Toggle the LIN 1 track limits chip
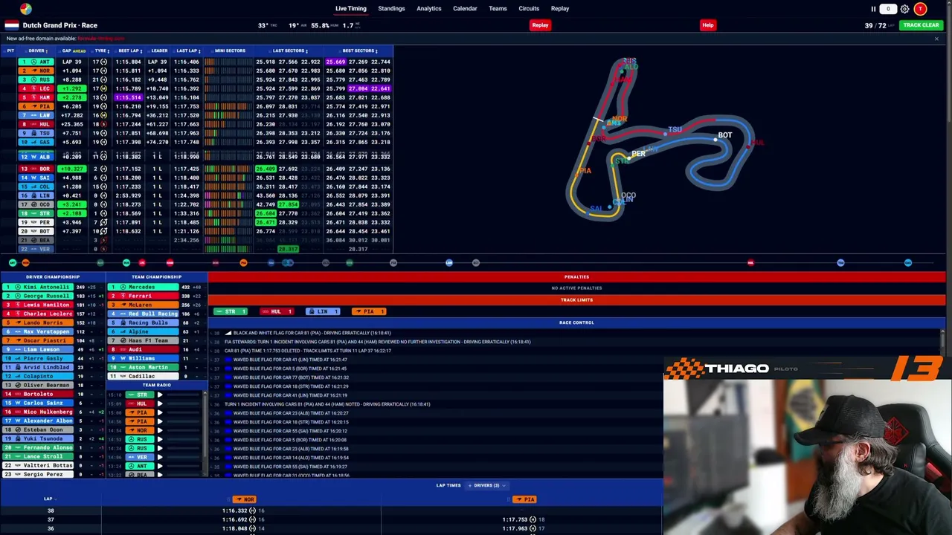The image size is (952, 535). (x=323, y=311)
